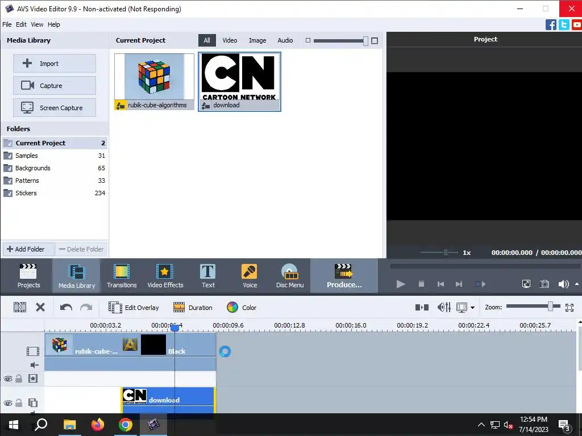Click the next frame button
The image size is (582, 436).
point(459,284)
